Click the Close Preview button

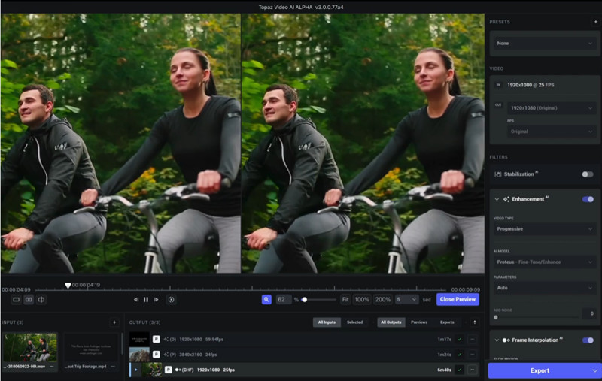458,299
